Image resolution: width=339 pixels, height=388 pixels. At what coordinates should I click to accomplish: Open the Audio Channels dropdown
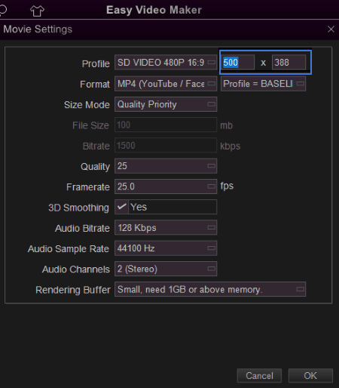tap(166, 269)
